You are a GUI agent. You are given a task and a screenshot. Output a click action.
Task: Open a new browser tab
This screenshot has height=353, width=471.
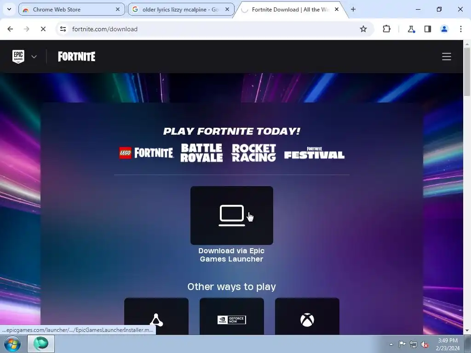pos(353,9)
